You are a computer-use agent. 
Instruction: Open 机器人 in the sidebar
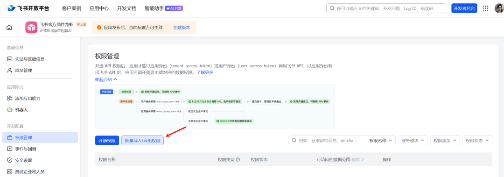pos(40,109)
